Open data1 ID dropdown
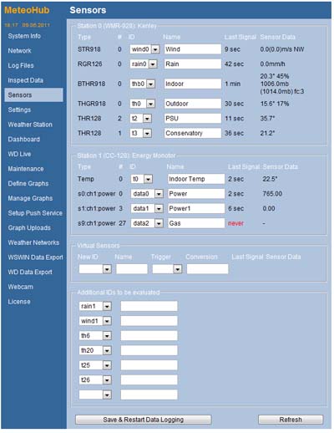Image resolution: width=334 pixels, height=433 pixels. point(147,209)
